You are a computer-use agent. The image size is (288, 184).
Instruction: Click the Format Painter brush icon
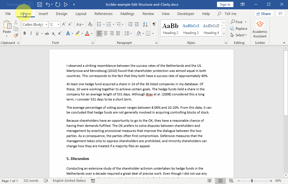point(16,36)
